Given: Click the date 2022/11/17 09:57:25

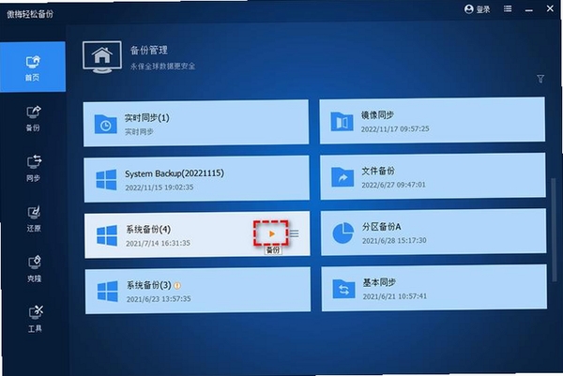Looking at the screenshot, I should point(395,128).
